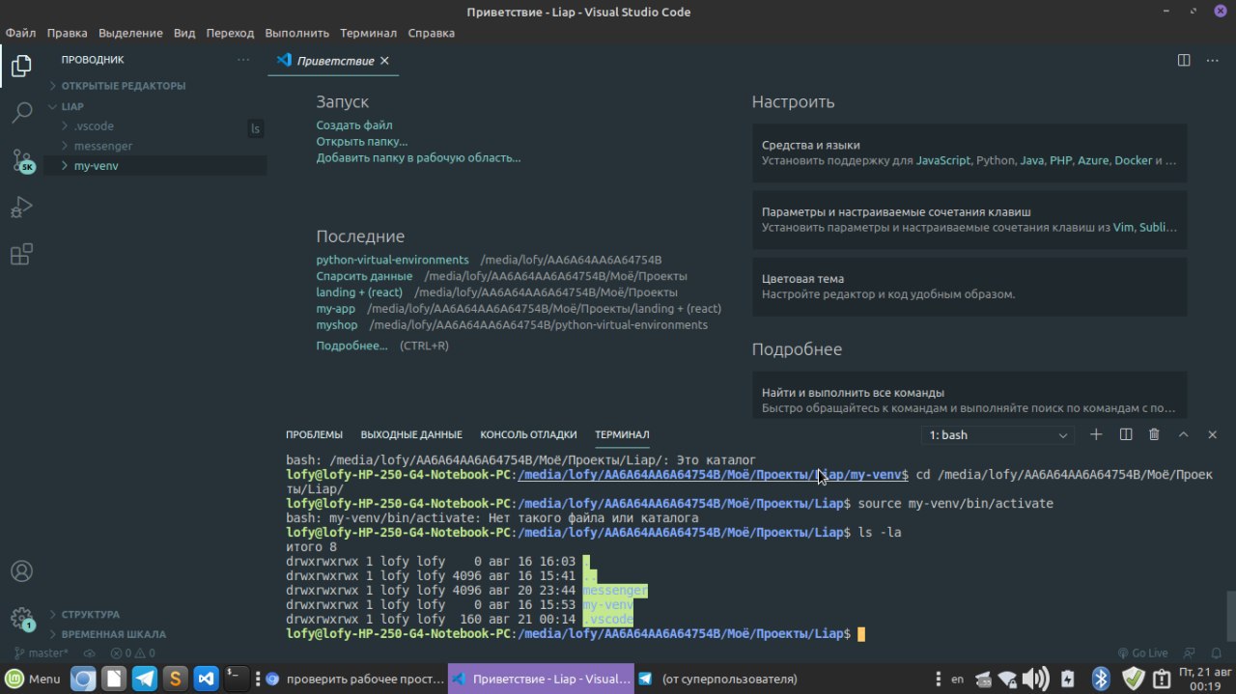Start Go Live server
1236x694 pixels.
(1142, 653)
